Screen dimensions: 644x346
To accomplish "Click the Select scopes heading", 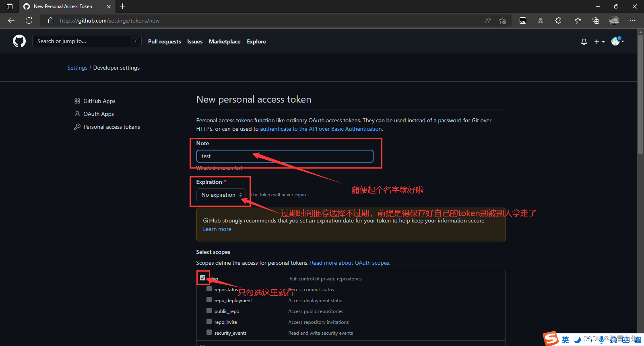I will (213, 252).
